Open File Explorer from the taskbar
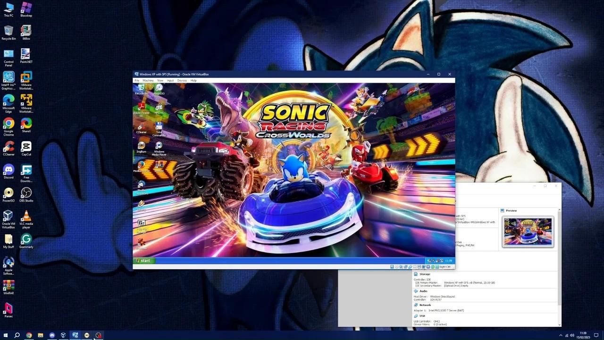604x340 pixels. click(40, 335)
